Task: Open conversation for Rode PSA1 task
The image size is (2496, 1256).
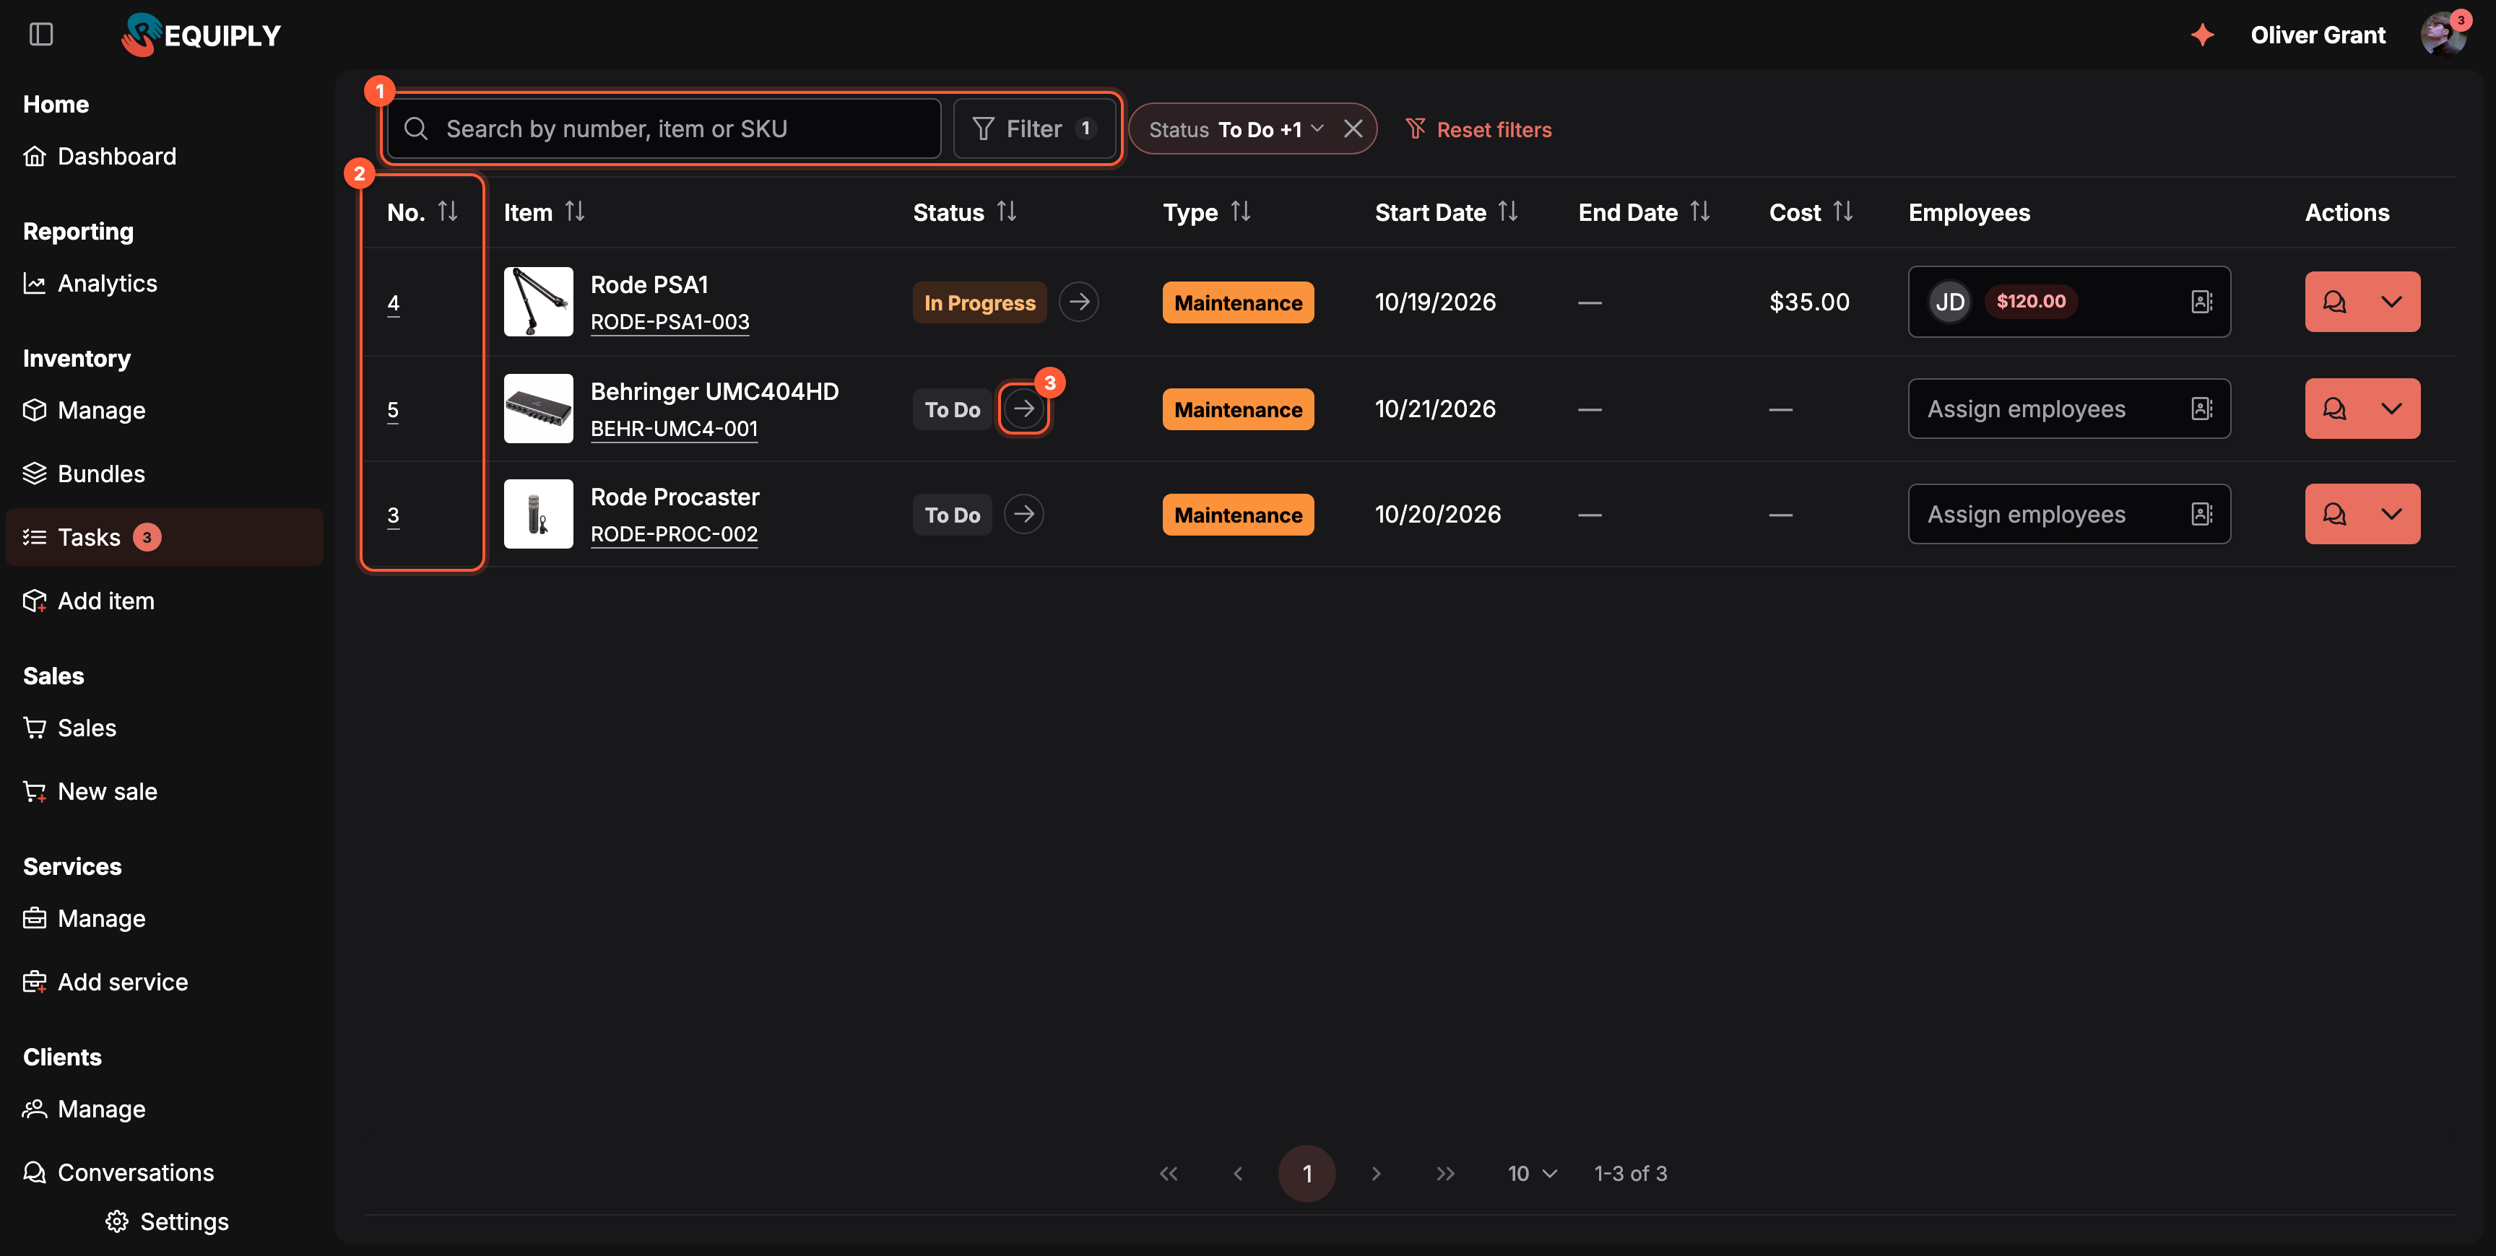Action: point(2334,302)
